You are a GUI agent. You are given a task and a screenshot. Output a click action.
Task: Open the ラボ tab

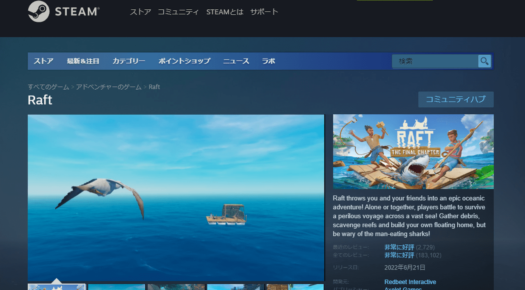click(268, 61)
